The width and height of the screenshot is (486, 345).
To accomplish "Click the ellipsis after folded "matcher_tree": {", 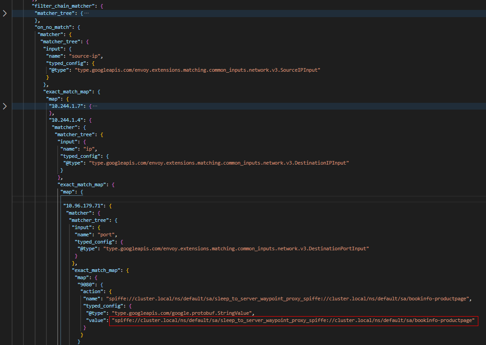I will pos(87,14).
